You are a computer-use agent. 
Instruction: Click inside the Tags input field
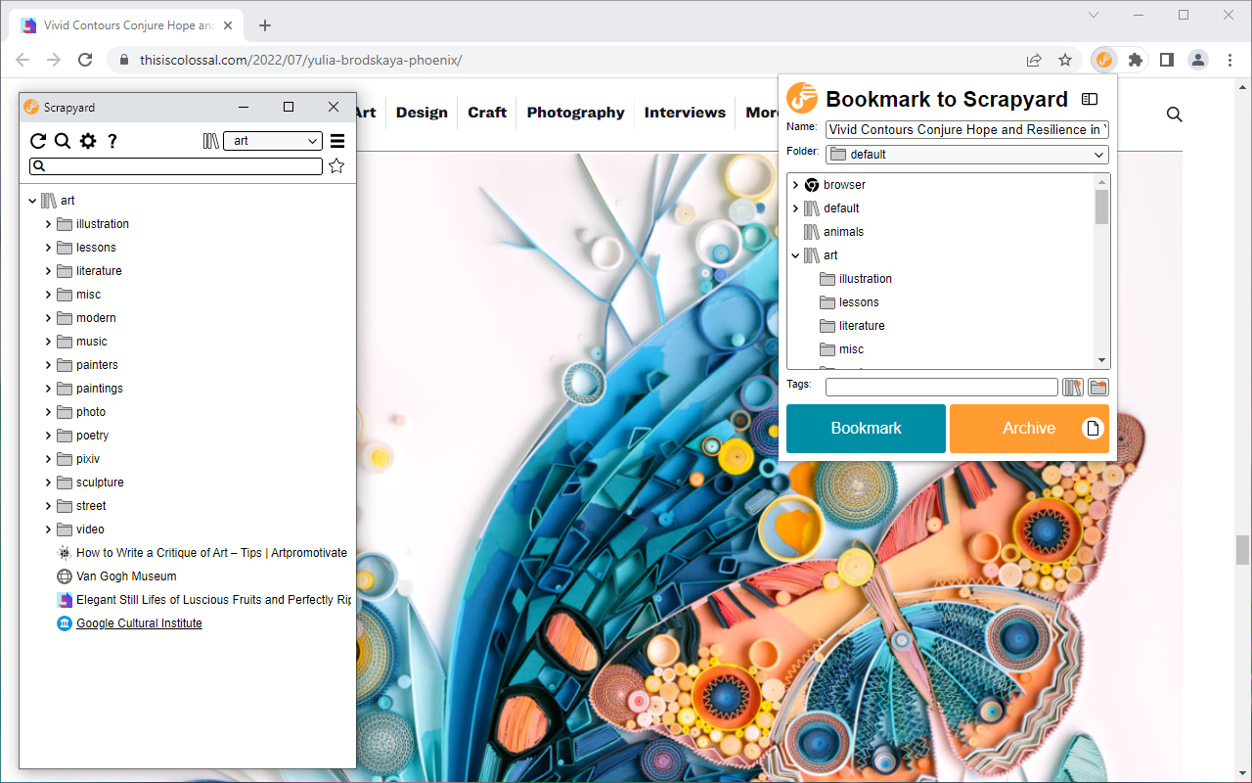tap(939, 387)
